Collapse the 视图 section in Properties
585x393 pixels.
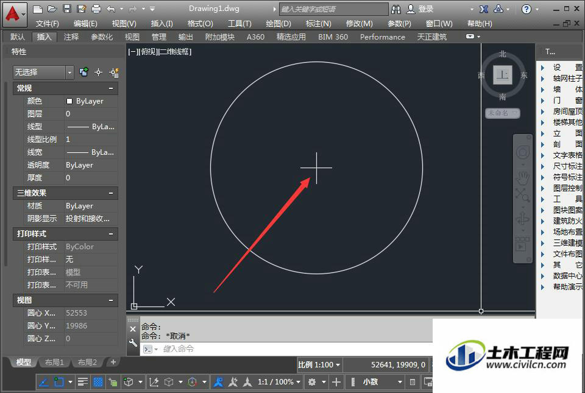111,300
